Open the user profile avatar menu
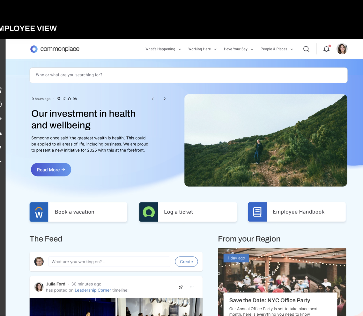The image size is (363, 316). (x=342, y=49)
